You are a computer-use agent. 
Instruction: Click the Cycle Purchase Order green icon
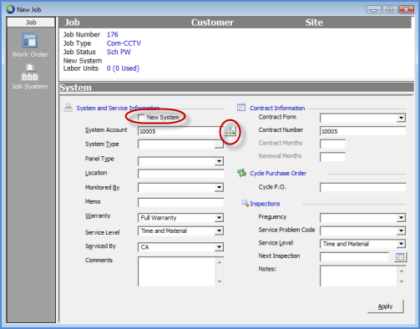tap(241, 173)
